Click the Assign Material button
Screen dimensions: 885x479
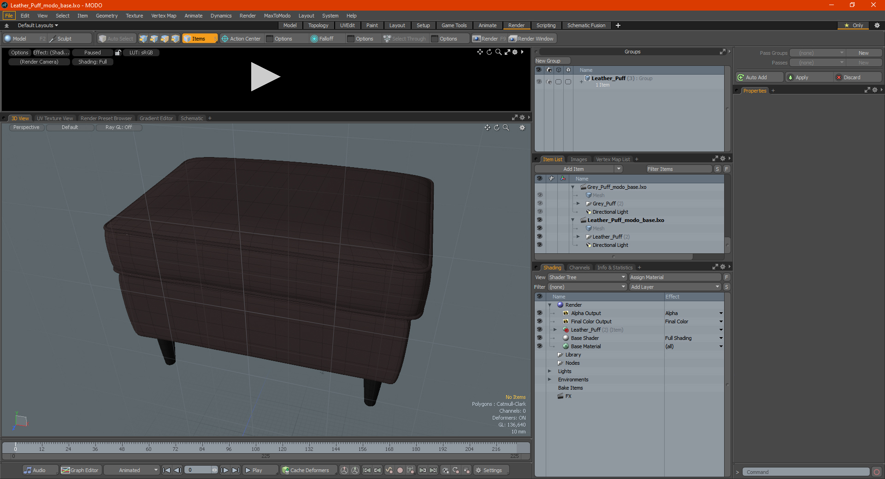675,277
